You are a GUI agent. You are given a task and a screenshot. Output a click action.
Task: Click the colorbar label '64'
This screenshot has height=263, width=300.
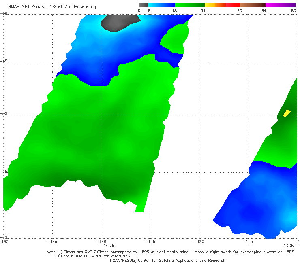264,11
